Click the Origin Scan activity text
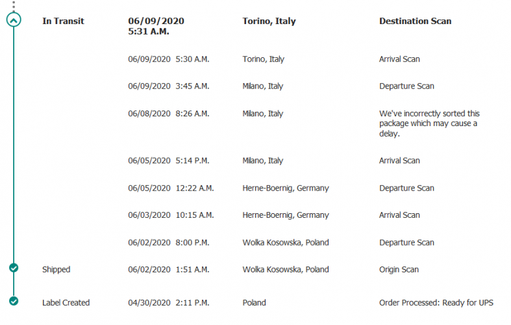This screenshot has width=511, height=325. [x=399, y=269]
